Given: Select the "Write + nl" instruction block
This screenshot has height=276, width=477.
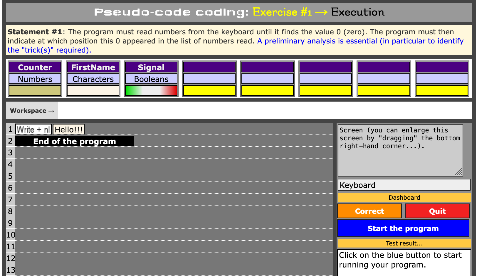Looking at the screenshot, I should (x=33, y=129).
